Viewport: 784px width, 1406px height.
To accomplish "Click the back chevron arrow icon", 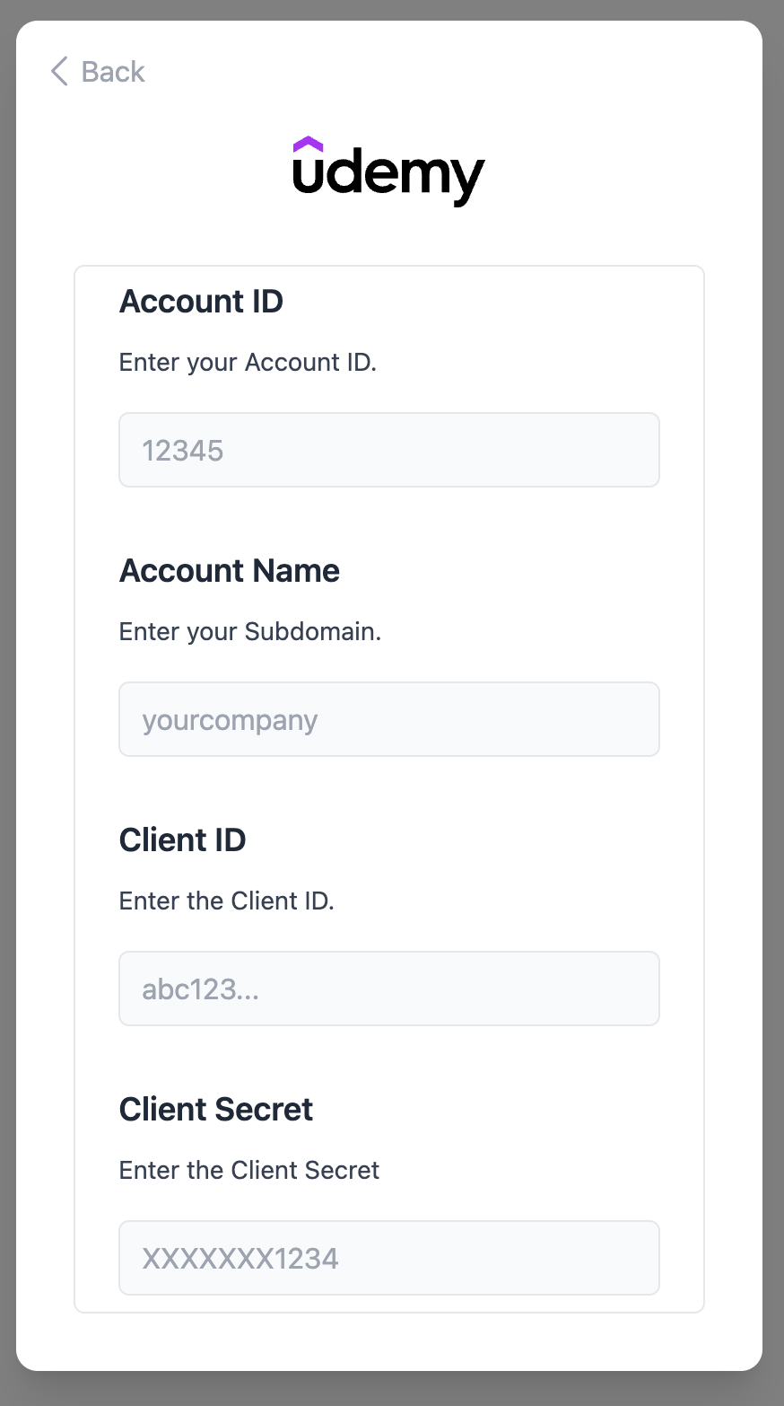I will click(x=59, y=71).
